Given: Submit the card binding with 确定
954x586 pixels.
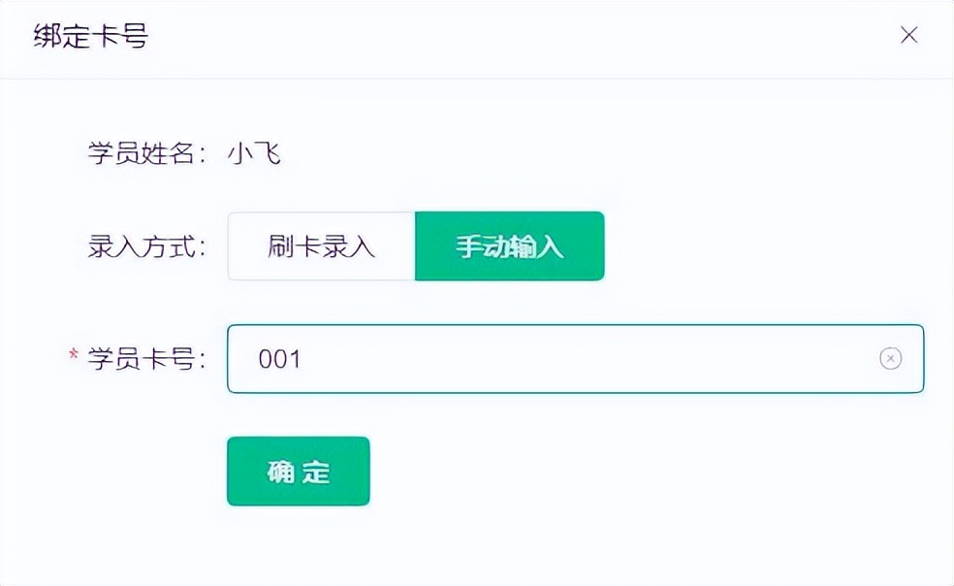Looking at the screenshot, I should (298, 472).
